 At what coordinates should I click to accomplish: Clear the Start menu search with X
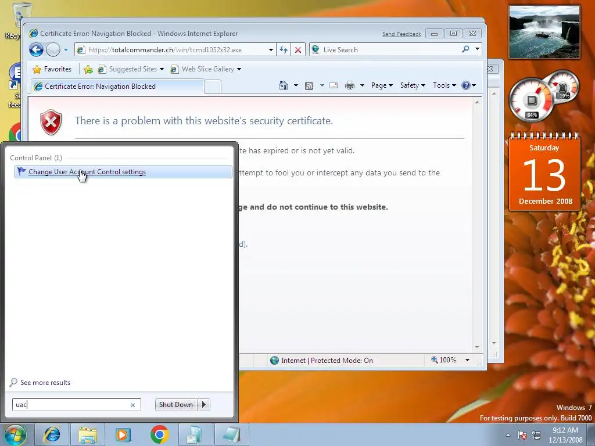click(133, 405)
